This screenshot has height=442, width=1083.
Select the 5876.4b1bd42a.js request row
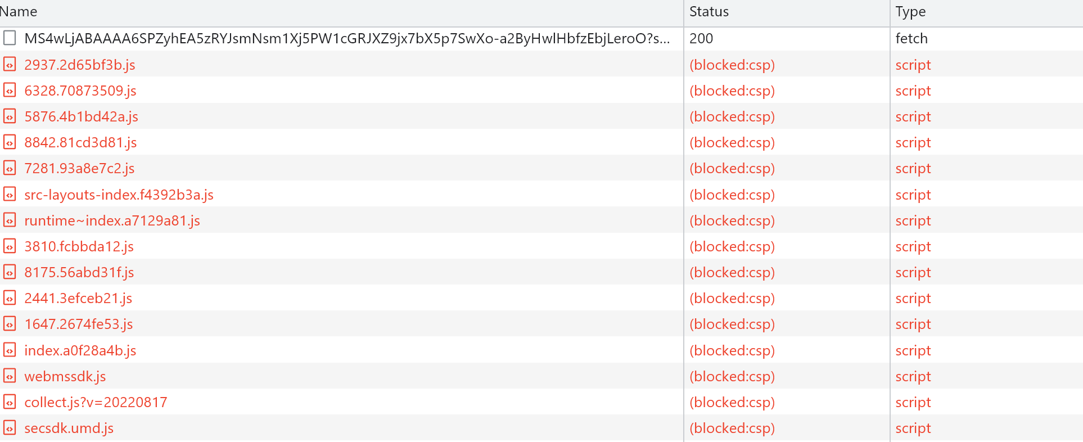pos(81,116)
